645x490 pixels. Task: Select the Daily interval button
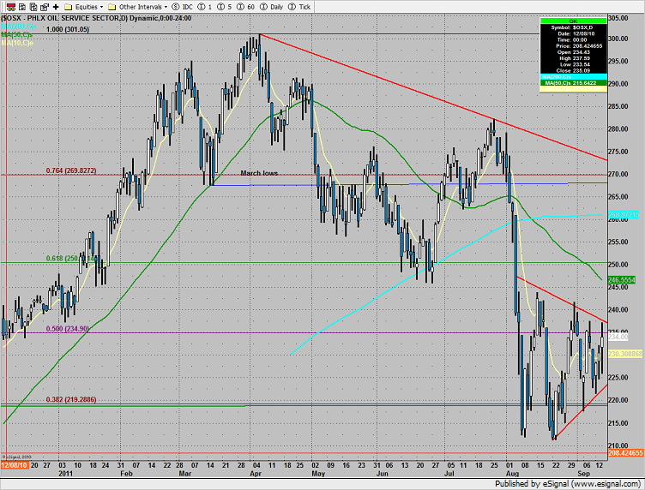(272, 7)
